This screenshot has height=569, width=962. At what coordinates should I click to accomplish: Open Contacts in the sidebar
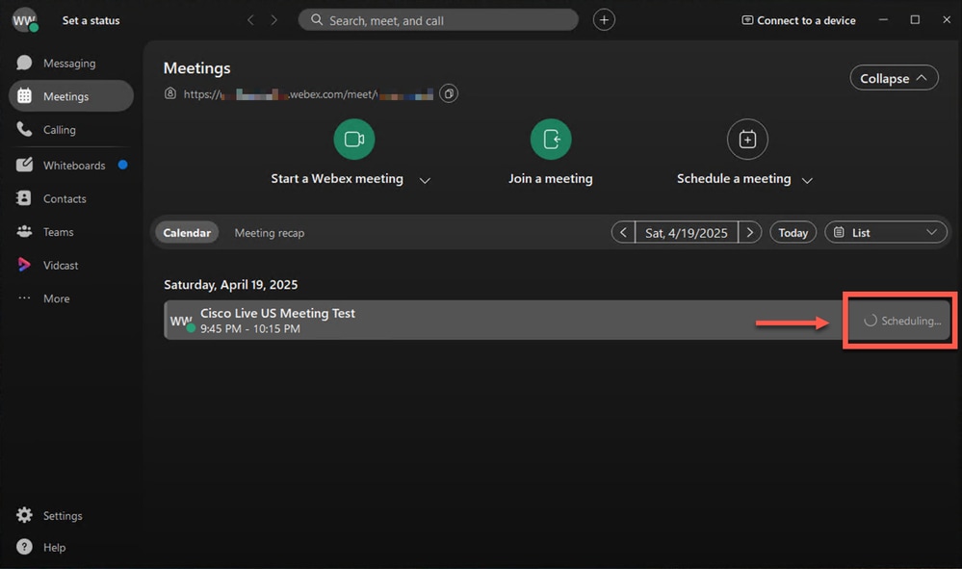pyautogui.click(x=70, y=198)
